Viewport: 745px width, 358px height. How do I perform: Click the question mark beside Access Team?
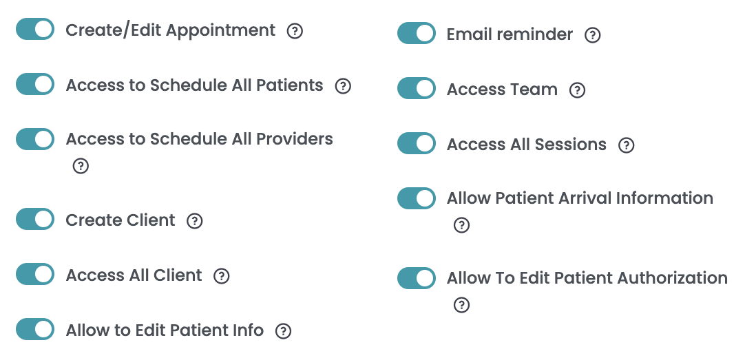(577, 90)
